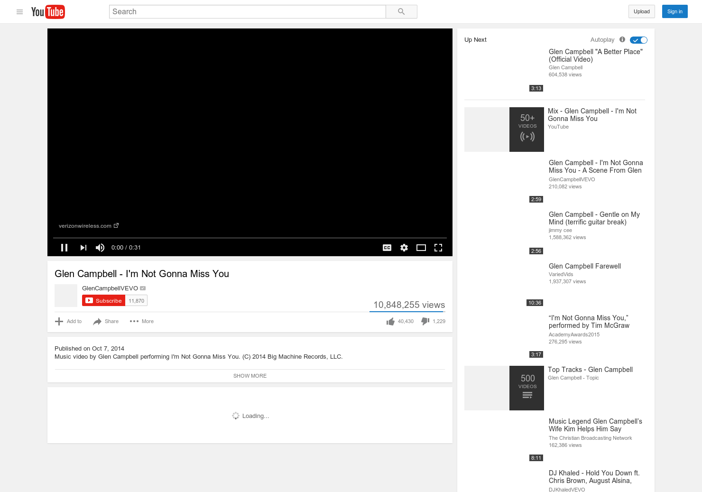Share this video

tap(106, 321)
